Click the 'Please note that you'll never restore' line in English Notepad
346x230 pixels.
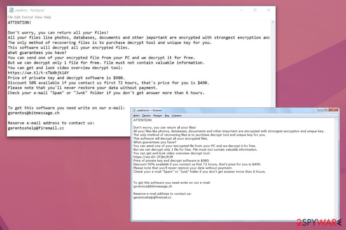click(83, 88)
